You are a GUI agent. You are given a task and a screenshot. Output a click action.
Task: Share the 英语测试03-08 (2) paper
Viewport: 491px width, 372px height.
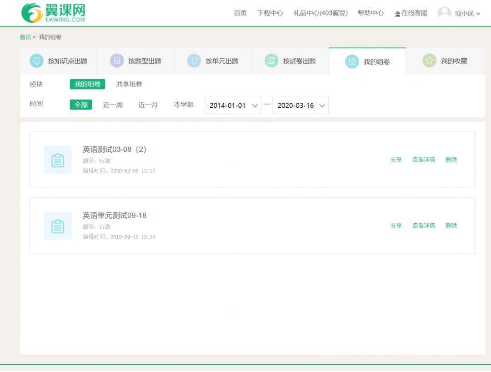point(396,160)
